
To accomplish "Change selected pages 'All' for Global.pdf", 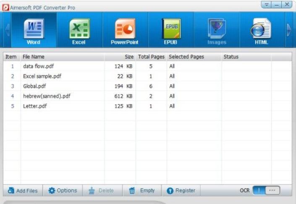I will click(172, 86).
